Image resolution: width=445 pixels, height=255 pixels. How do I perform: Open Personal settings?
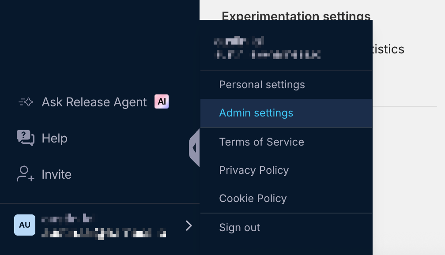[262, 85]
